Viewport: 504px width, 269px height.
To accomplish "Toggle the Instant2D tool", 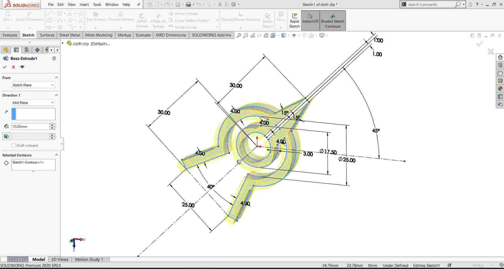I will (x=310, y=20).
